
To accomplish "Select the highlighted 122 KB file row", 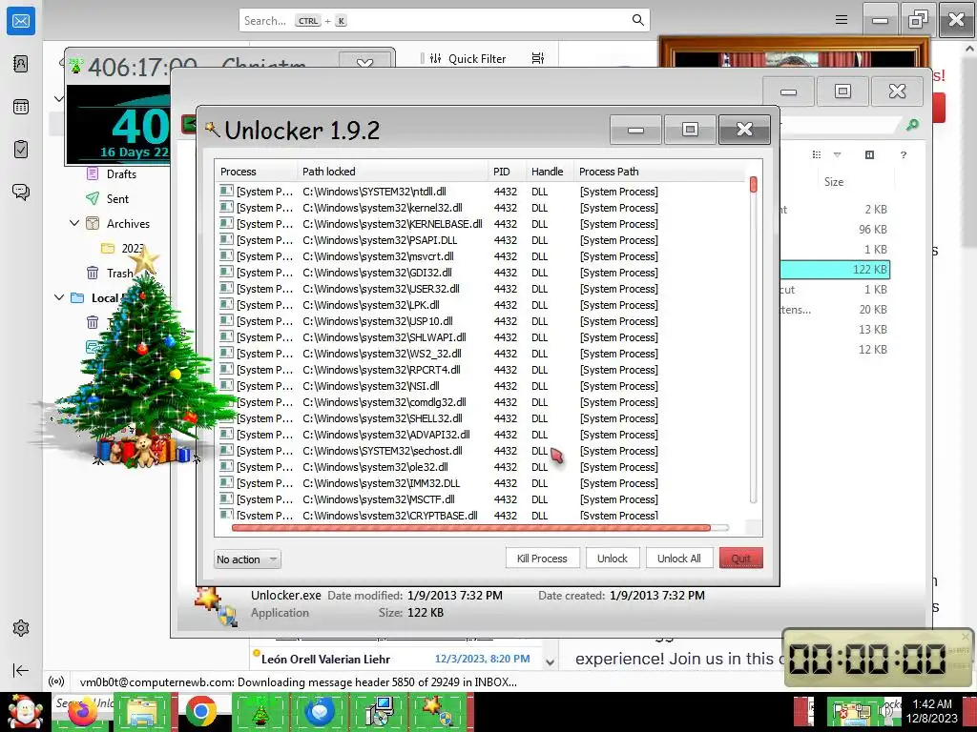I will pyautogui.click(x=834, y=270).
